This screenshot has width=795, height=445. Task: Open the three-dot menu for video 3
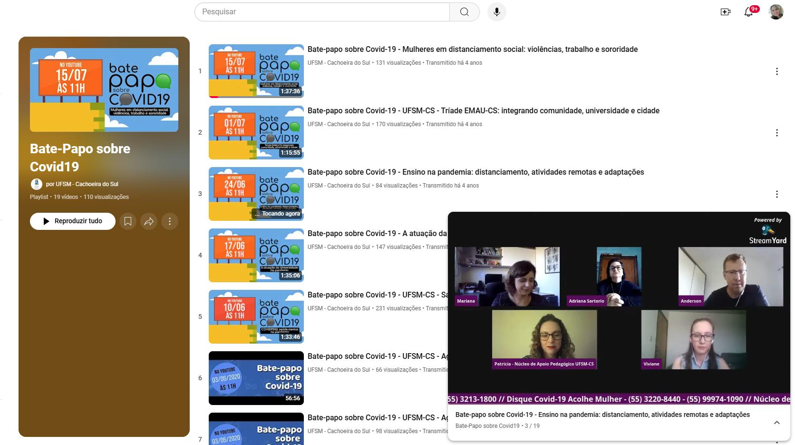pyautogui.click(x=776, y=194)
